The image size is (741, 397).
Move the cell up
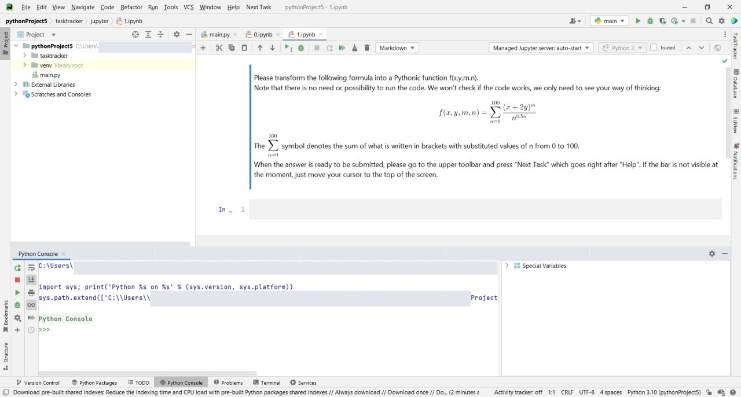coord(260,48)
